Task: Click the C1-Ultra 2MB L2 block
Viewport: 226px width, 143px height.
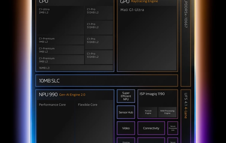Action: click(x=60, y=20)
